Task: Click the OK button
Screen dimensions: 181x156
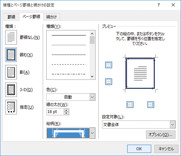Action: tap(139, 149)
